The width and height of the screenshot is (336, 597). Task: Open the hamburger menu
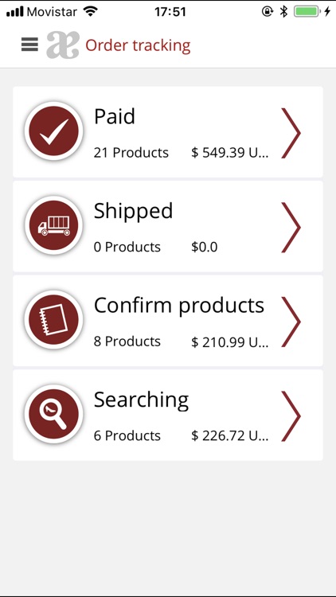click(x=29, y=45)
